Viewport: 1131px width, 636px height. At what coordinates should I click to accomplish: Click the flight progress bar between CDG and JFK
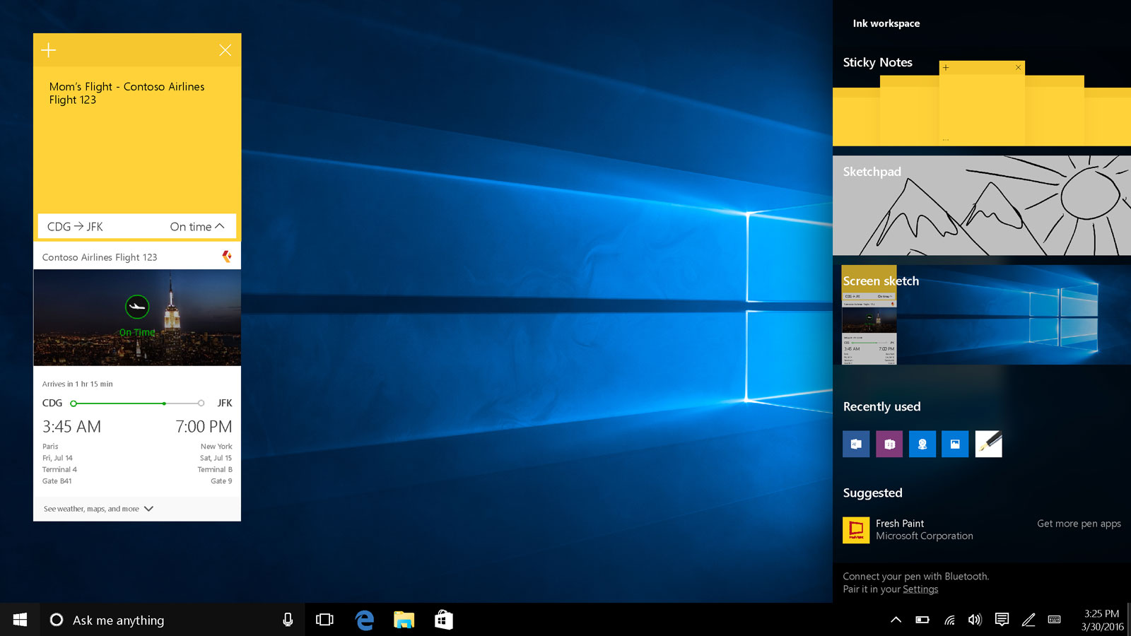coord(136,403)
